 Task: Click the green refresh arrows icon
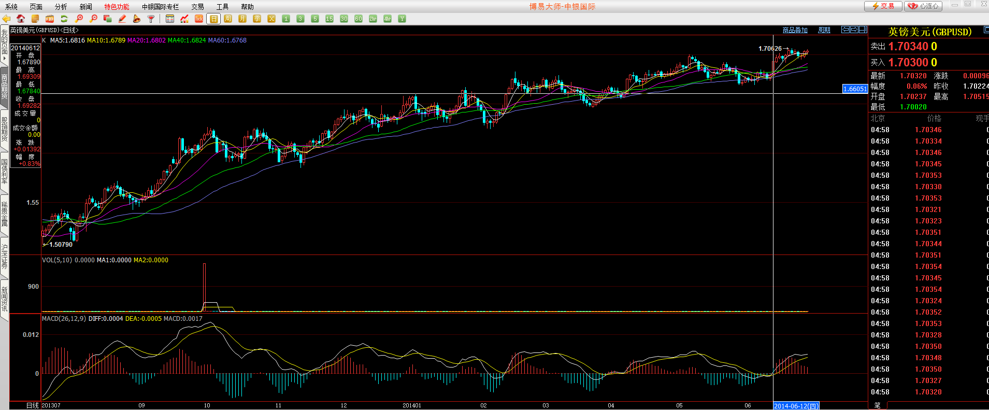pyautogui.click(x=64, y=19)
